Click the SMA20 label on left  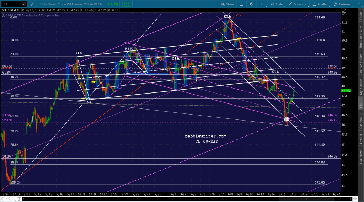pos(7,67)
